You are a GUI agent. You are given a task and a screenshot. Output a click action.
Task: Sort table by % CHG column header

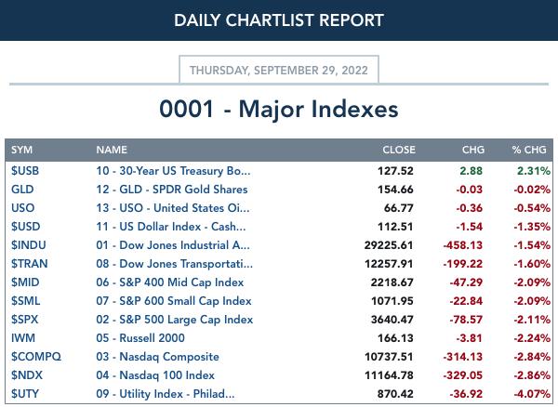529,150
